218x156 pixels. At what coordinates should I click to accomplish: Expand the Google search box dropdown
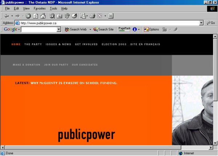[59, 29]
